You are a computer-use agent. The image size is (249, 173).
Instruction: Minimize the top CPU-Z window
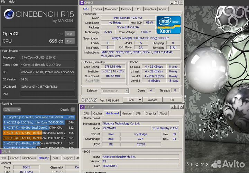[172, 3]
